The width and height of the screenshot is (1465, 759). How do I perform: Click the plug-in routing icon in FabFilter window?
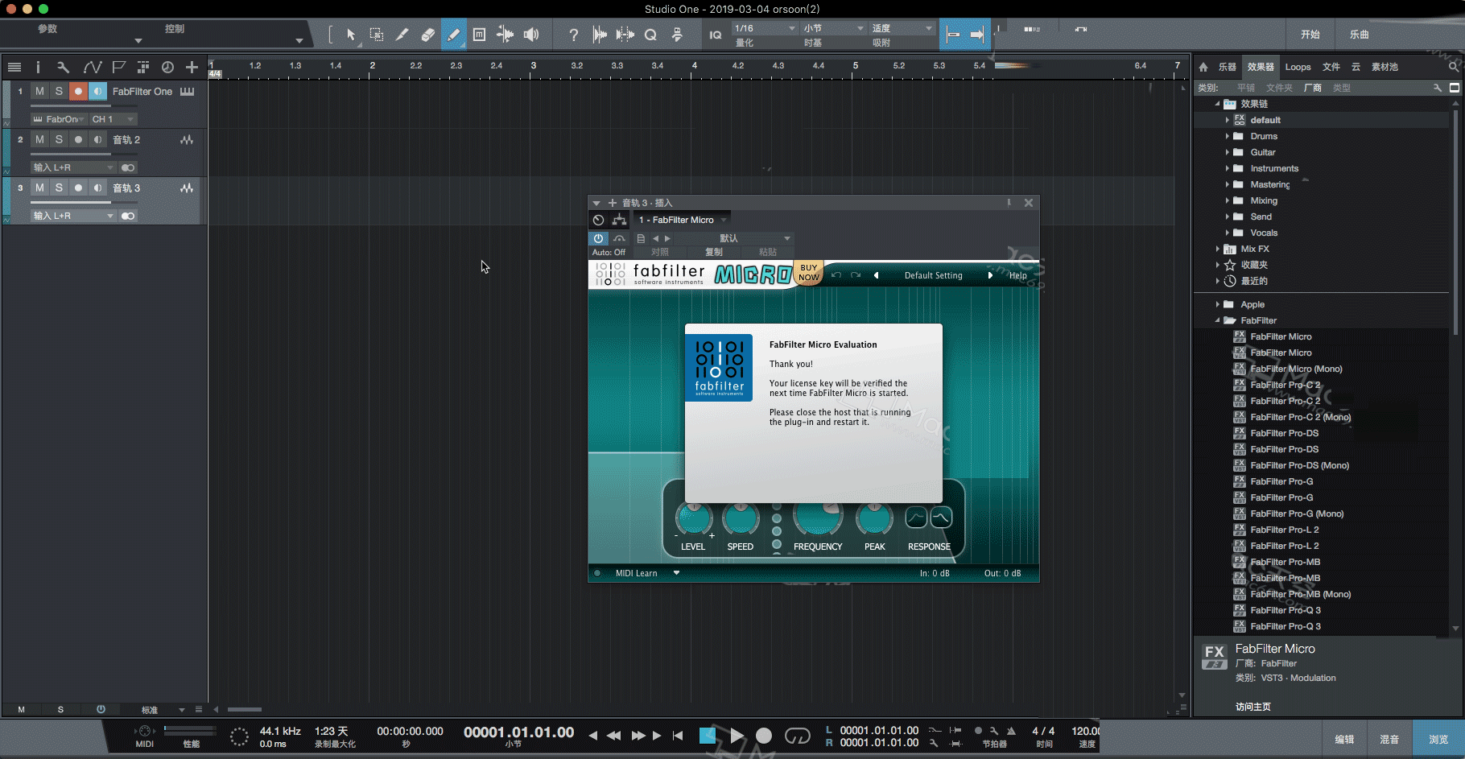coord(619,220)
